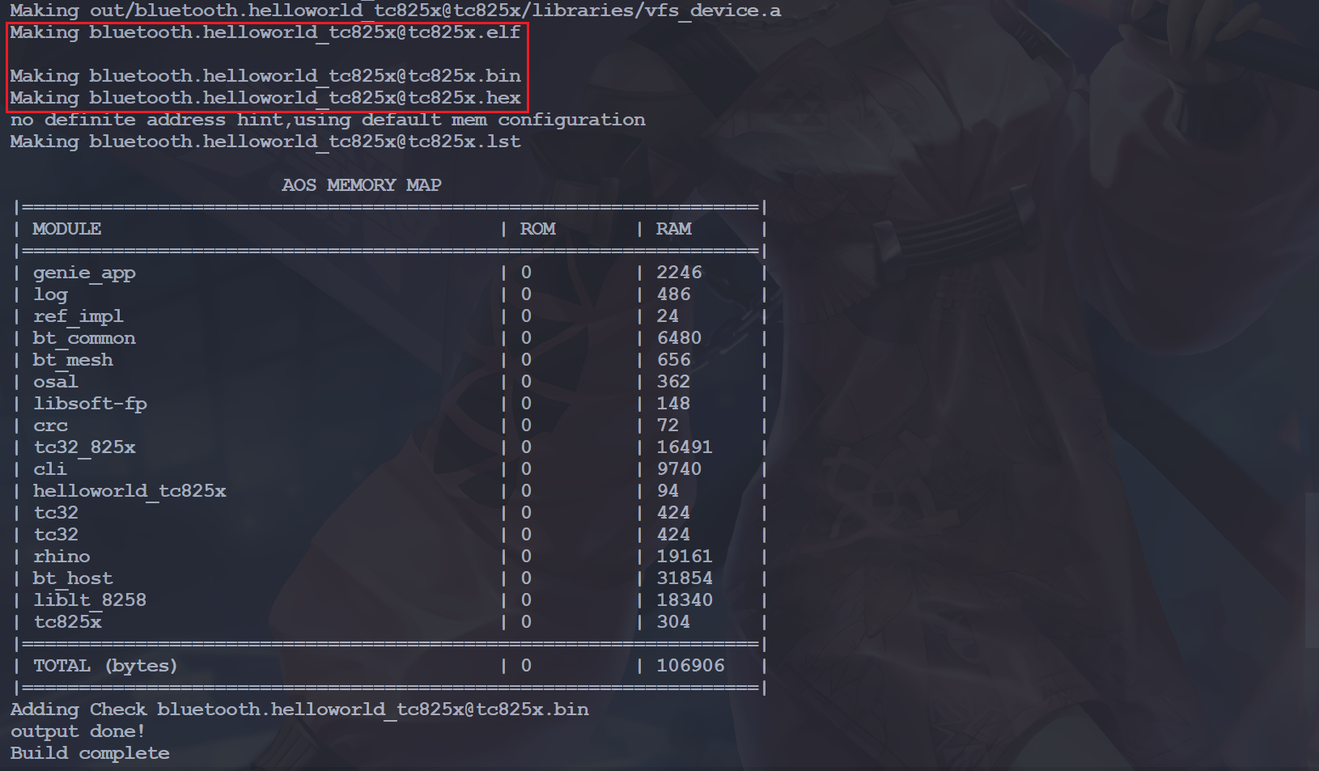This screenshot has height=771, width=1319.
Task: Click the 'Making ... tc825x.hex' line
Action: pyautogui.click(x=265, y=99)
